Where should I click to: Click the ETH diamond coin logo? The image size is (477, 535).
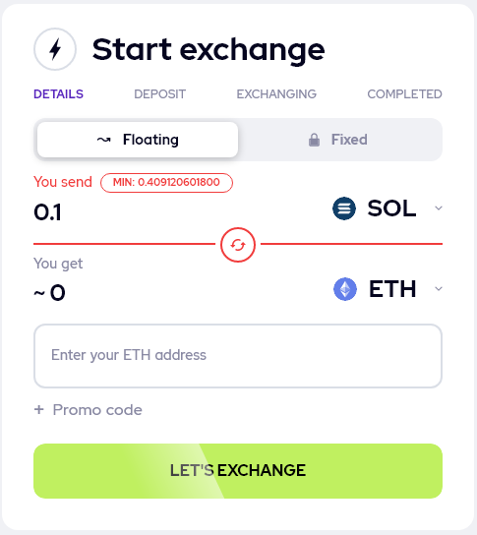pyautogui.click(x=345, y=289)
